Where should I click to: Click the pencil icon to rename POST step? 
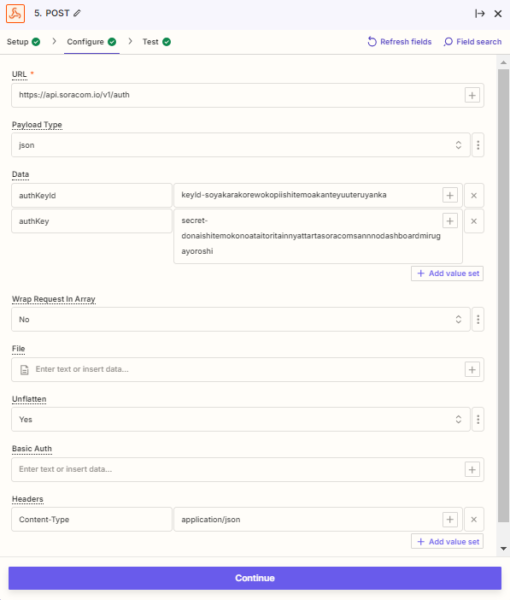tap(77, 14)
